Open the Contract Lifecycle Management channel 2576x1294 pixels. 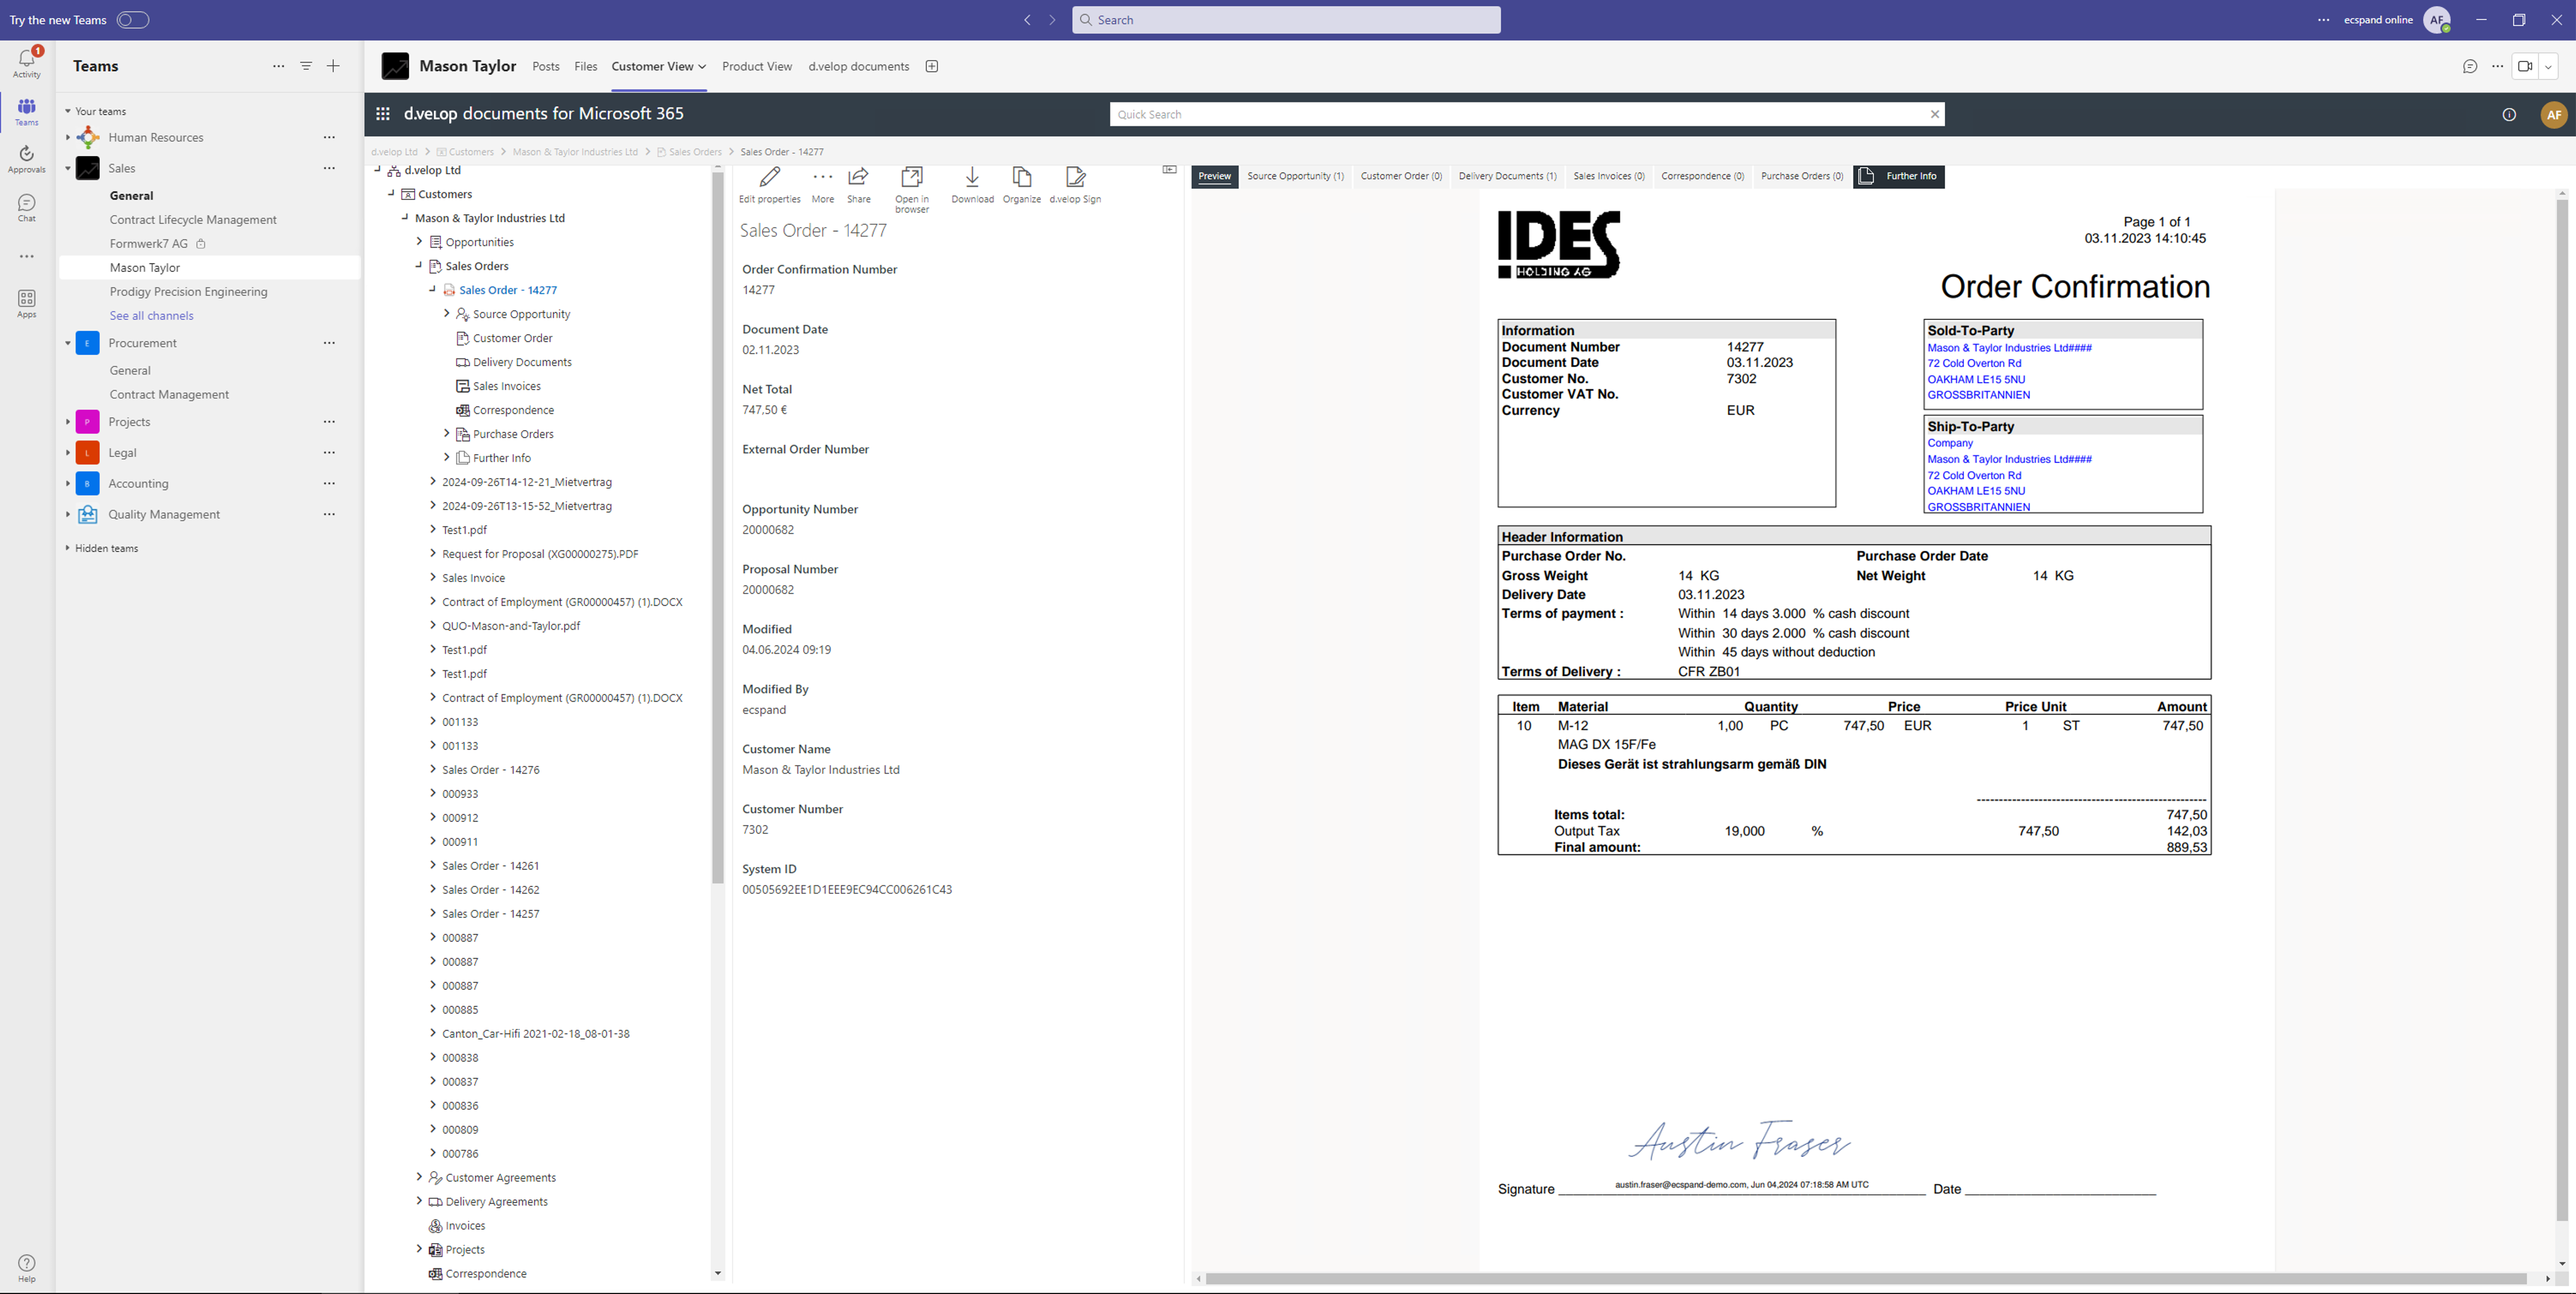point(193,219)
